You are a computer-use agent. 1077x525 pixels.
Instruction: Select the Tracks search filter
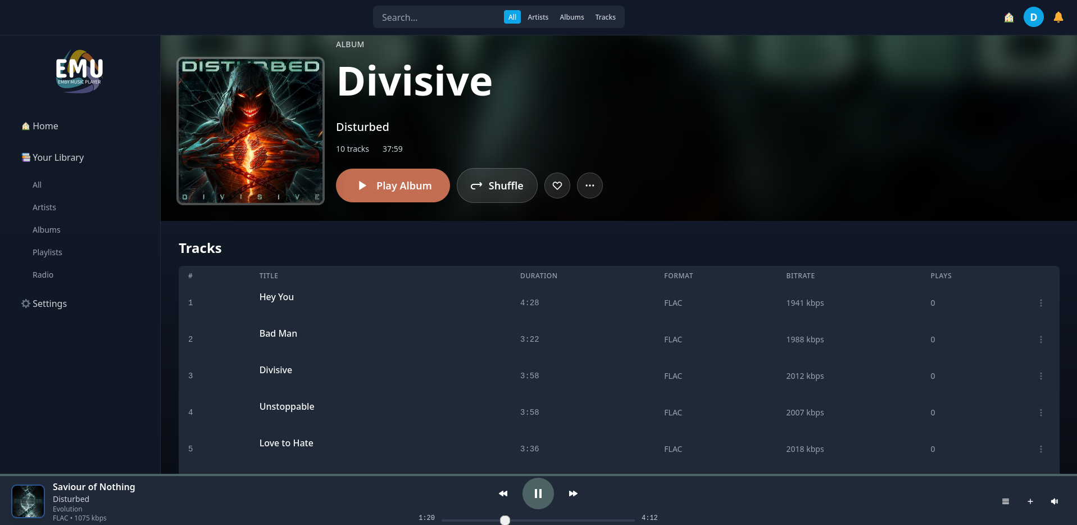click(x=605, y=17)
